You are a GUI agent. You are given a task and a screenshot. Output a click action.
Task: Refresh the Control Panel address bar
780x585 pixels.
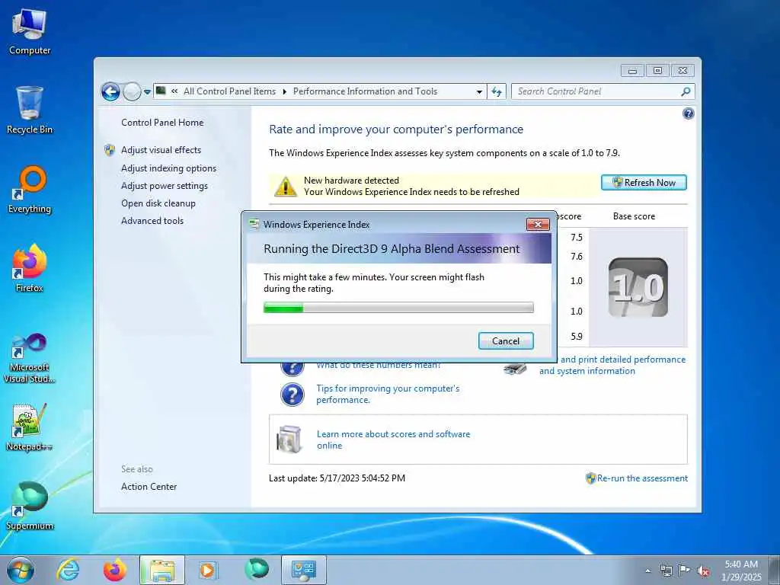(497, 91)
